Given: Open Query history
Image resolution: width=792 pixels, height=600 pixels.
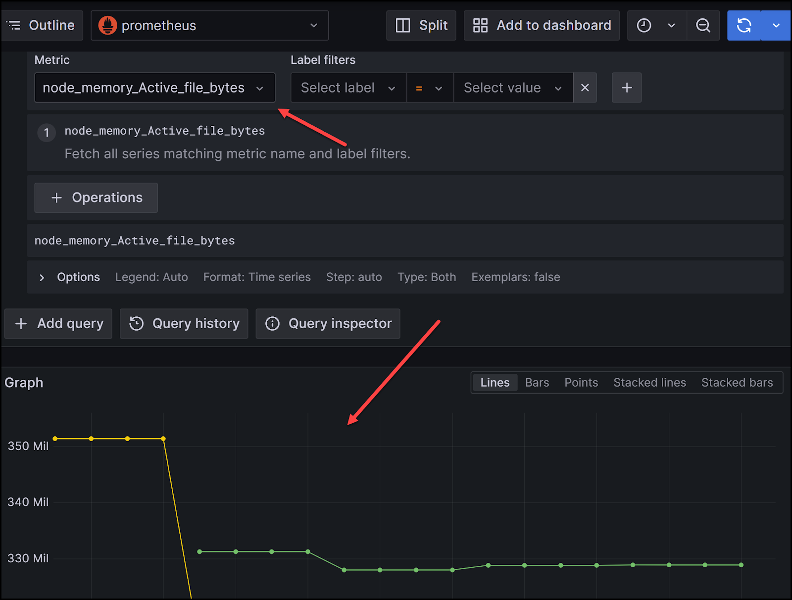Looking at the screenshot, I should [x=184, y=324].
